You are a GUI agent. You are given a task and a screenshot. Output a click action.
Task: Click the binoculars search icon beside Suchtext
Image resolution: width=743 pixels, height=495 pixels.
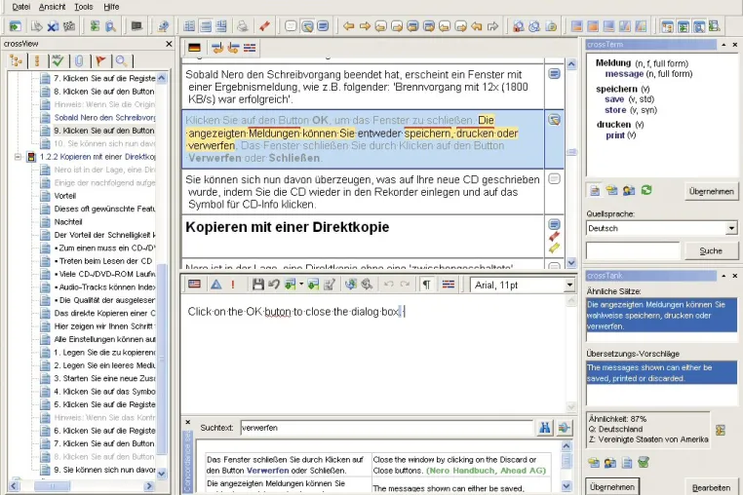[x=545, y=428]
